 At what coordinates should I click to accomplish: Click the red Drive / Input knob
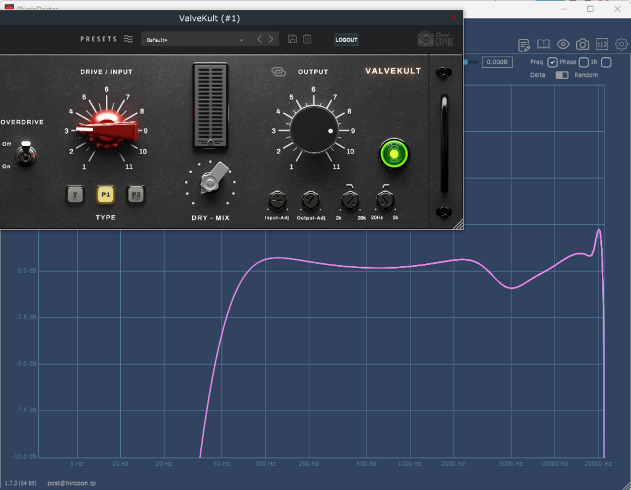[x=107, y=130]
